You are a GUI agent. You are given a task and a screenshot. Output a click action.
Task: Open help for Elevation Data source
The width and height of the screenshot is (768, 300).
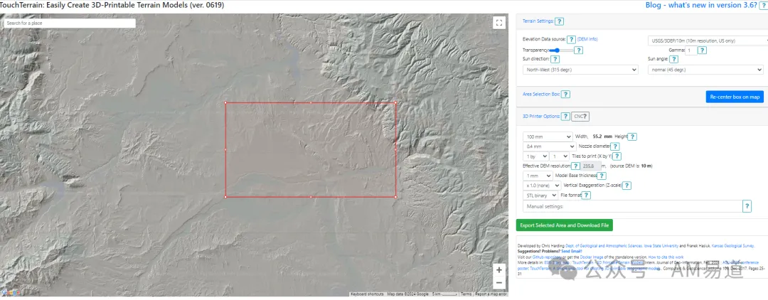point(571,39)
